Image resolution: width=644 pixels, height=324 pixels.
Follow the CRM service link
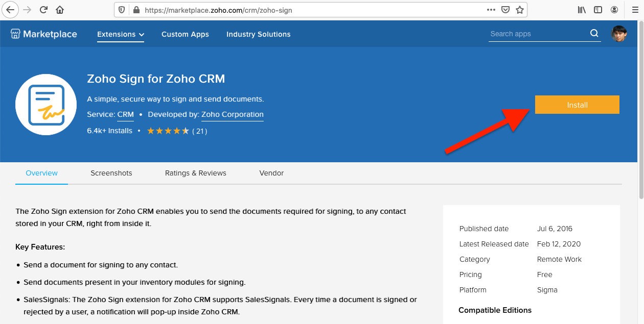[x=126, y=115]
